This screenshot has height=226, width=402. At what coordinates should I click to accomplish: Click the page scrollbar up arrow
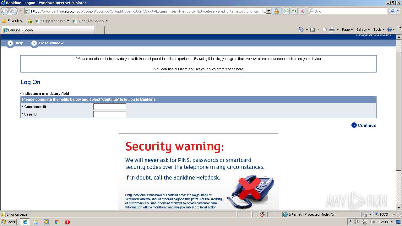click(399, 37)
